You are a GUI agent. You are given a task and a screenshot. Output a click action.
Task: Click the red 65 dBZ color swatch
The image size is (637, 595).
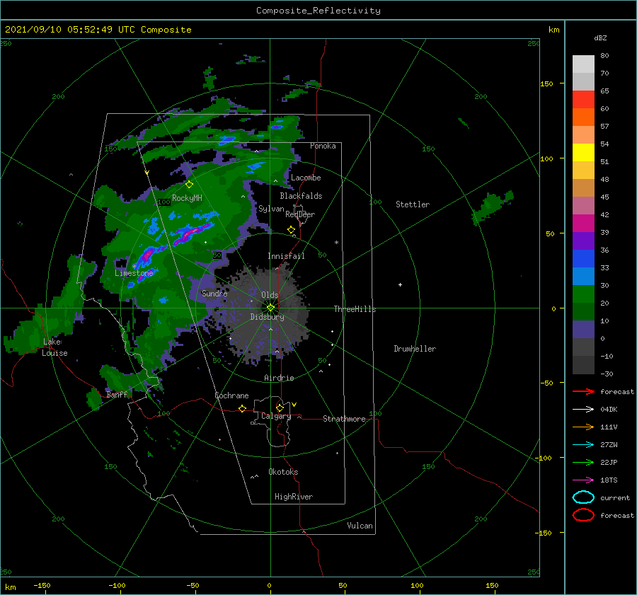[583, 99]
